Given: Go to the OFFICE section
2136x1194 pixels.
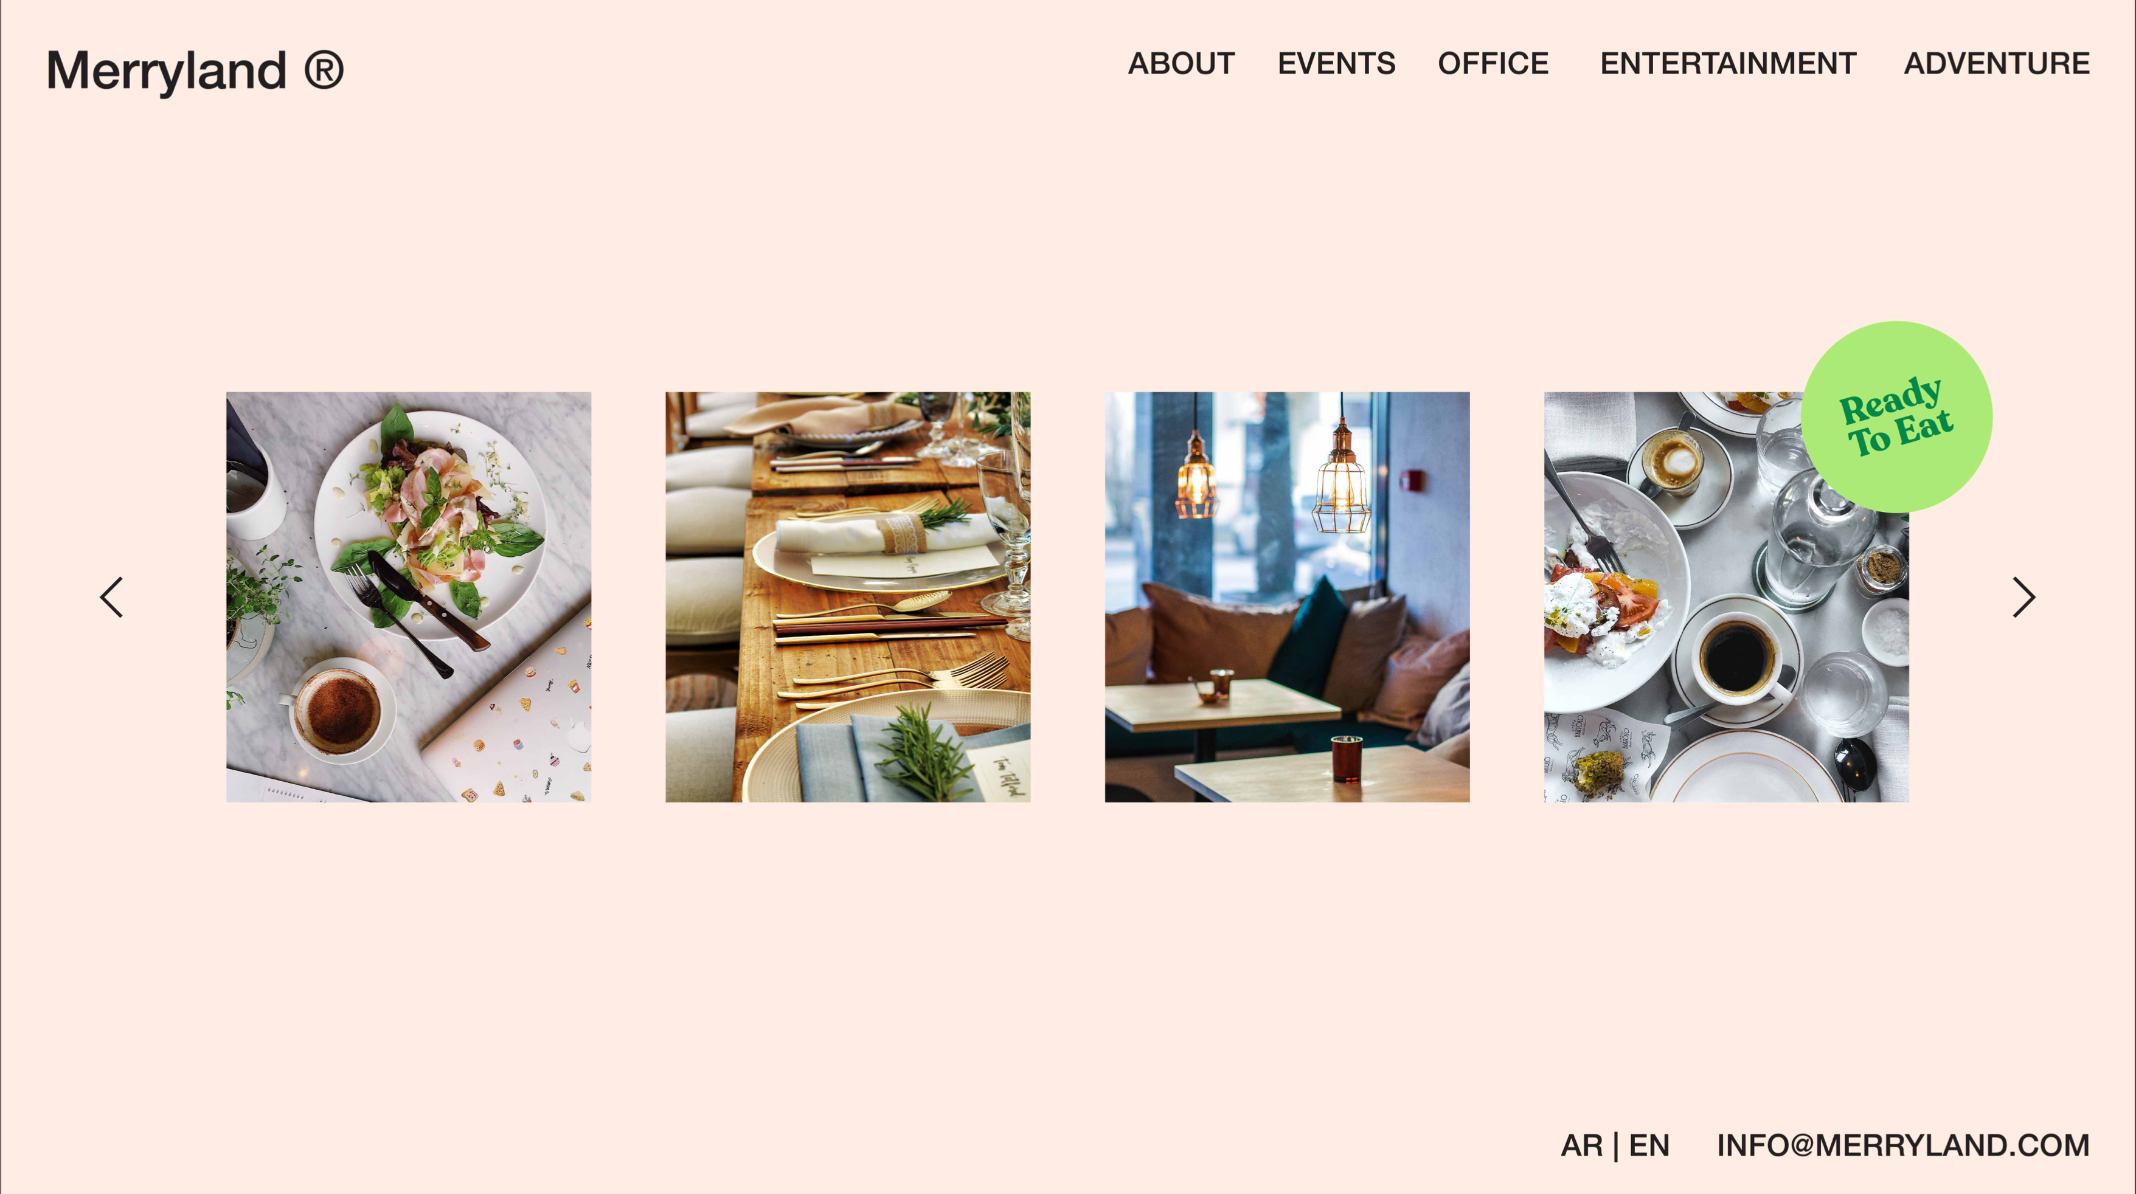Looking at the screenshot, I should 1493,64.
